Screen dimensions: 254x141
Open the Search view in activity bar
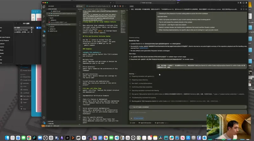(x=44, y=11)
